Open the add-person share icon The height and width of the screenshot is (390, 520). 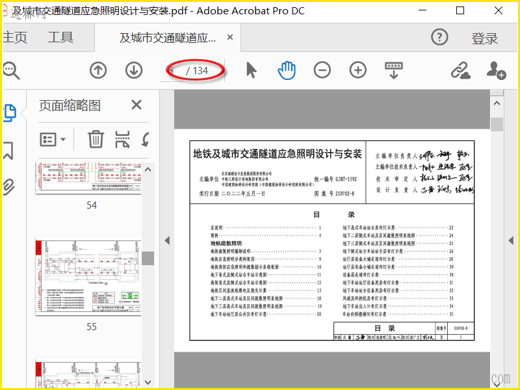click(496, 70)
